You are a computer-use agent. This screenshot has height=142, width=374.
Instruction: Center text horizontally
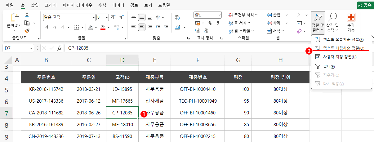point(142,27)
